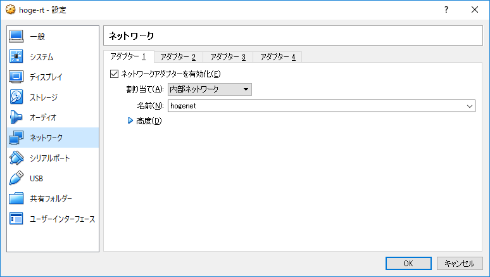The height and width of the screenshot is (277, 490).
Task: Open the 共有フォルダー category label
Action: [51, 198]
